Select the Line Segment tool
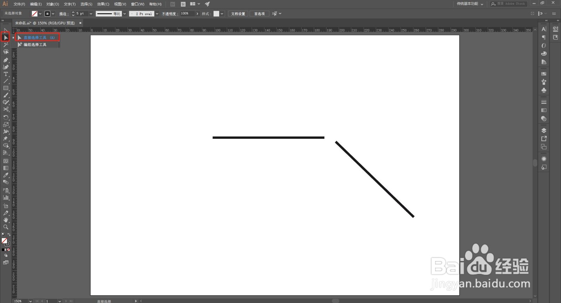This screenshot has width=561, height=303. coord(6,81)
